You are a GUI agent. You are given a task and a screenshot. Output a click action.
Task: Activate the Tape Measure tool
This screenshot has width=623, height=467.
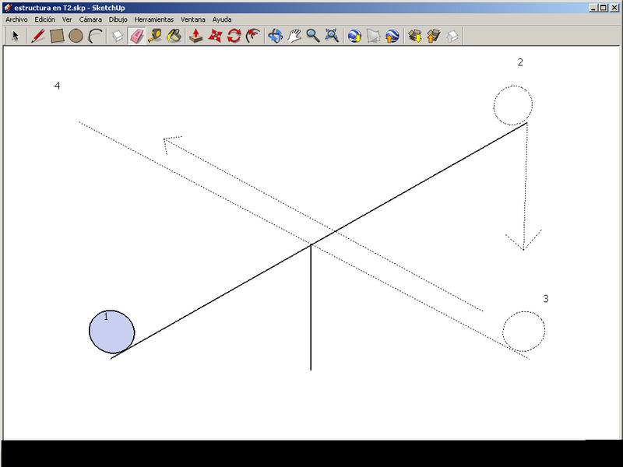point(155,36)
